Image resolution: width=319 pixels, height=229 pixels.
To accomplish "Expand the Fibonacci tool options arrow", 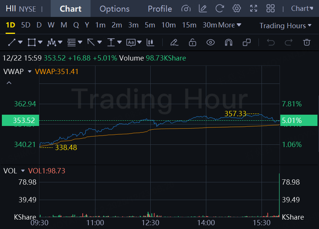I will pos(80,42).
